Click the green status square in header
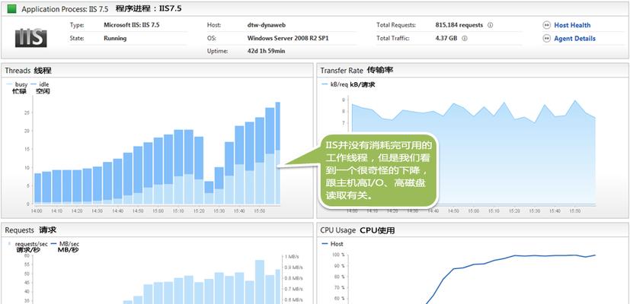This screenshot has width=630, height=304. [12, 8]
